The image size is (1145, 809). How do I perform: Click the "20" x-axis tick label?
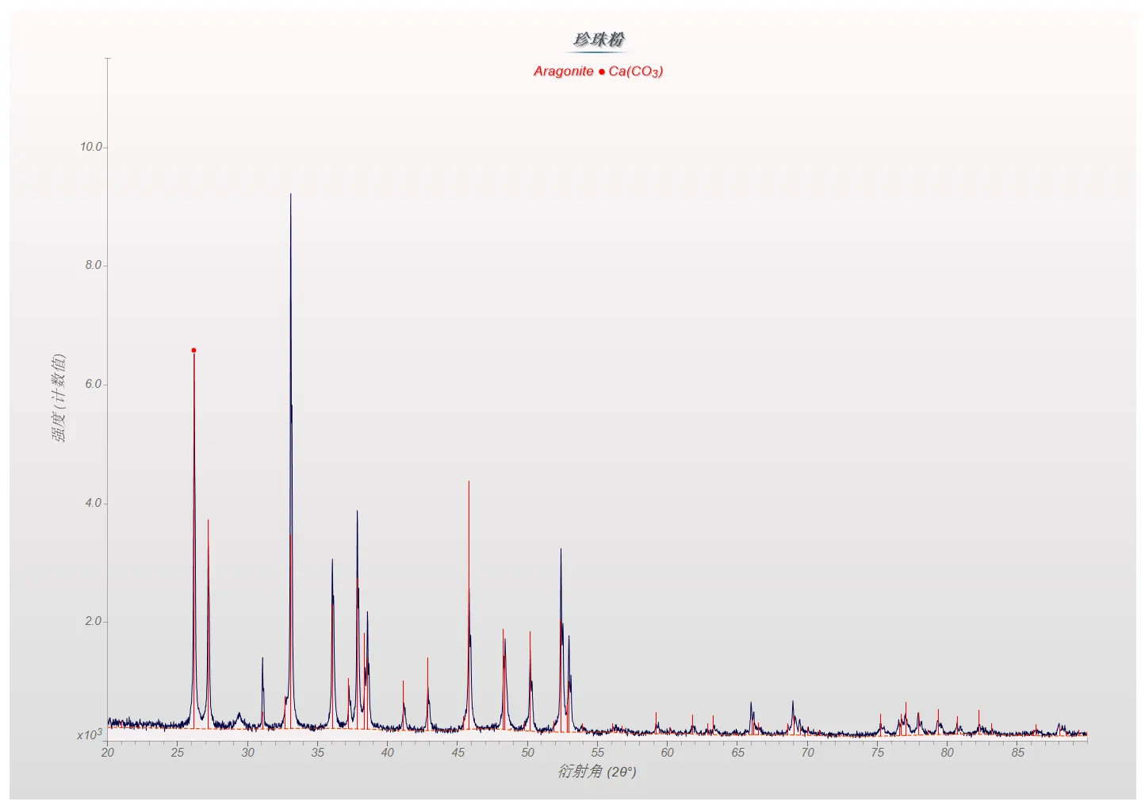tap(108, 752)
